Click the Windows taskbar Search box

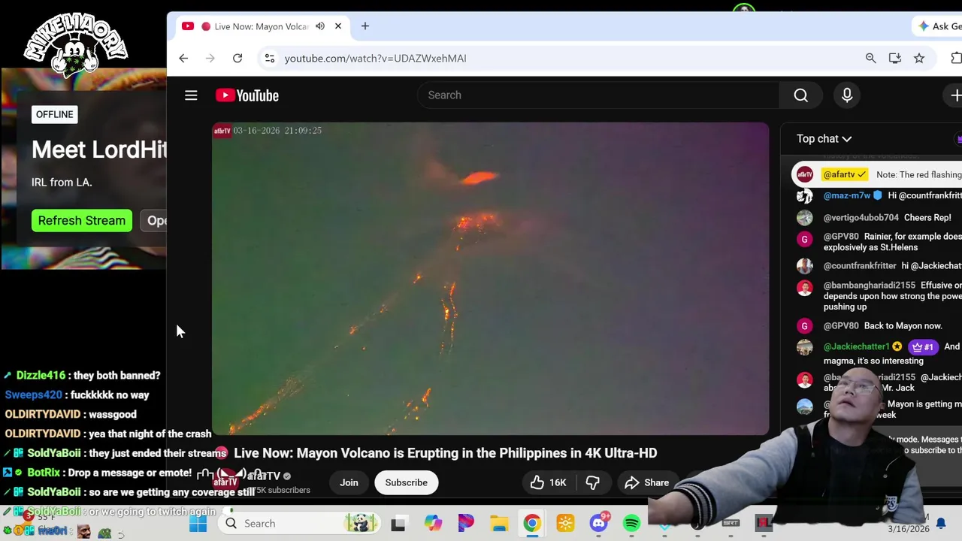(x=301, y=523)
